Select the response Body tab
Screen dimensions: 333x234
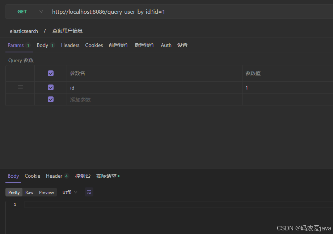pyautogui.click(x=13, y=176)
